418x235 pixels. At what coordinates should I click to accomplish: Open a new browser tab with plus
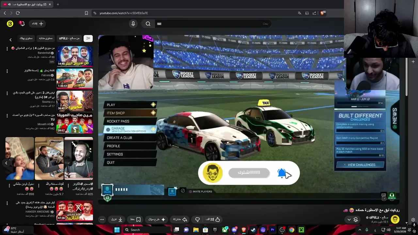point(58,4)
